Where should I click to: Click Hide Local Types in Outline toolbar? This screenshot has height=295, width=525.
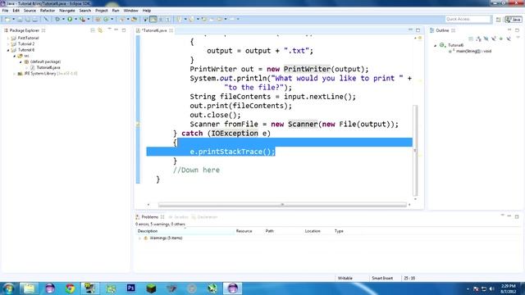coord(509,39)
